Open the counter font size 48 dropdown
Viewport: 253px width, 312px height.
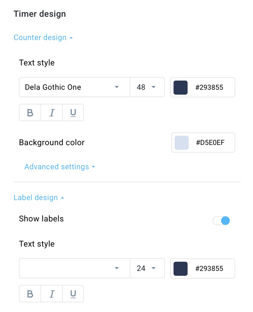click(x=147, y=87)
